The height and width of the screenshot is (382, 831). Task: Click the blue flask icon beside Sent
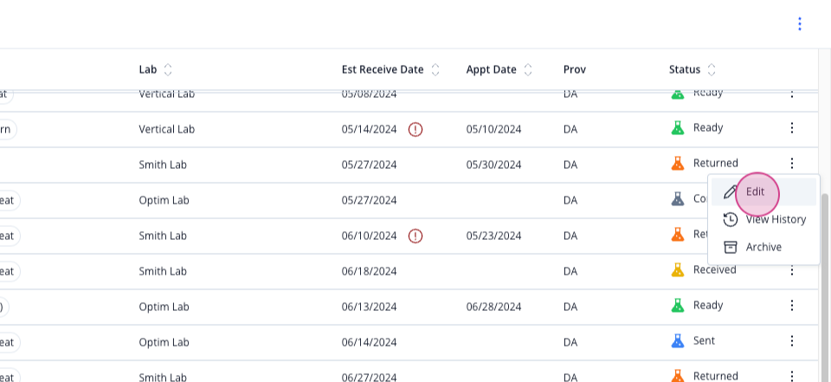pyautogui.click(x=677, y=340)
